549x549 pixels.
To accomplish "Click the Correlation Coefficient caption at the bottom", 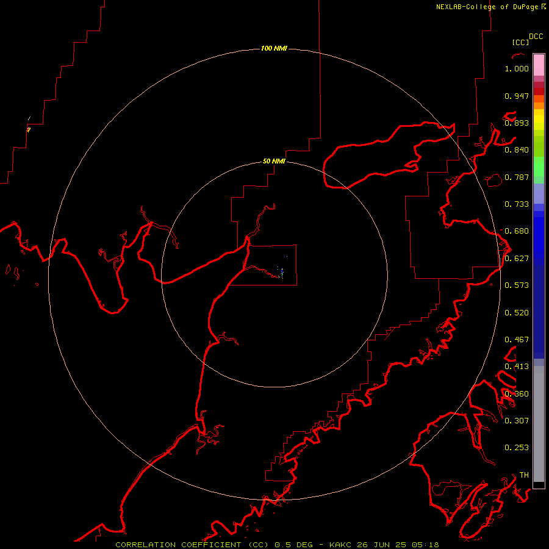I will click(x=277, y=545).
